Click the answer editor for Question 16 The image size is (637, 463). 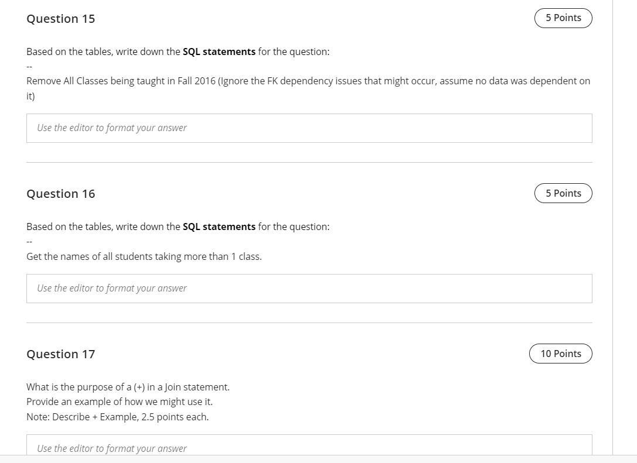pyautogui.click(x=309, y=288)
